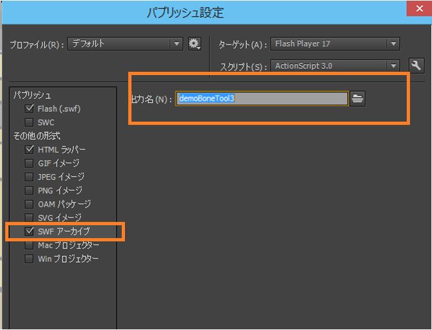The image size is (432, 330).
Task: Toggle SWF アーカイブ checkbox
Action: pyautogui.click(x=29, y=232)
